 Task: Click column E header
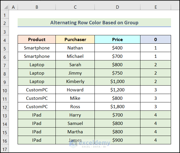click(x=155, y=7)
